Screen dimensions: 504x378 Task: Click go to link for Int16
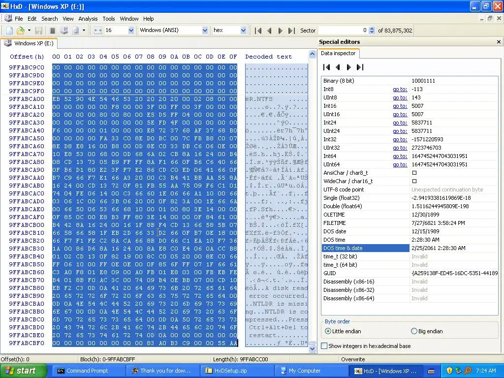tap(400, 106)
